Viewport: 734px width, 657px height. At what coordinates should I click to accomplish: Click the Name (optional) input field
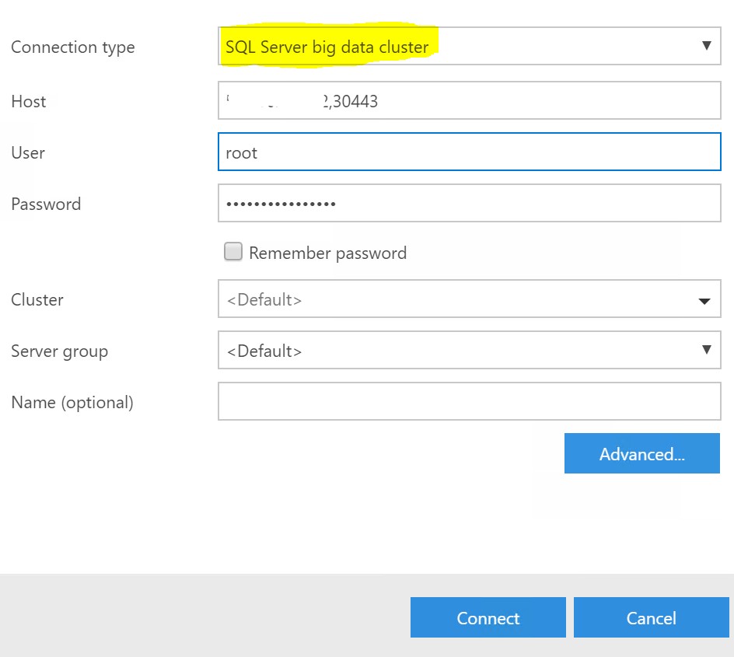[x=469, y=402]
